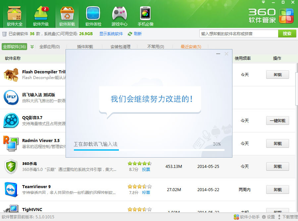Select the 软件卸载 uninstall icon
The image size is (298, 221).
point(67,16)
